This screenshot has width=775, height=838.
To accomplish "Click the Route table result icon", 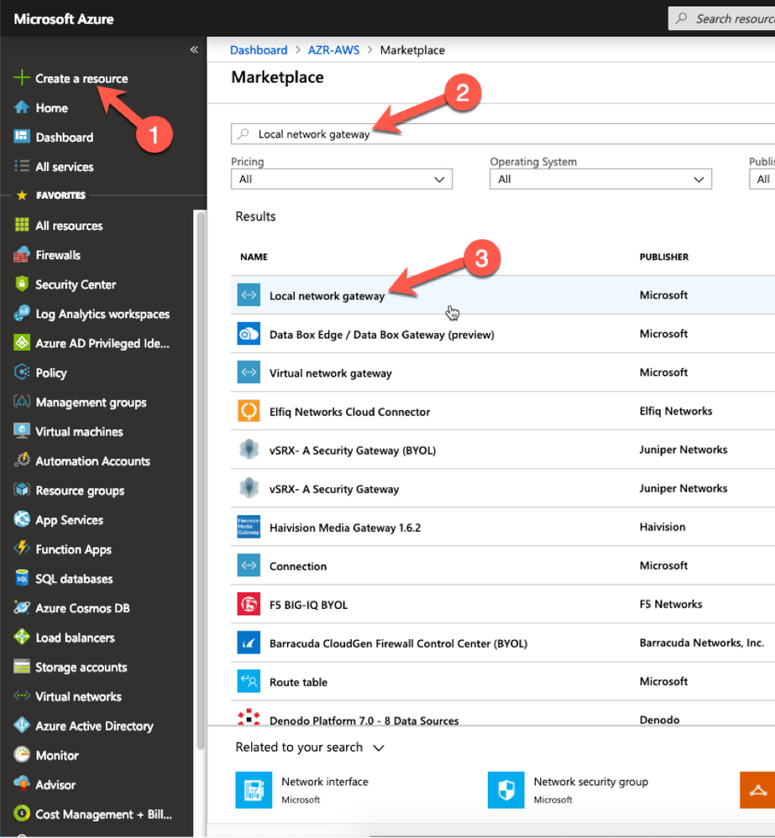I will (x=249, y=681).
